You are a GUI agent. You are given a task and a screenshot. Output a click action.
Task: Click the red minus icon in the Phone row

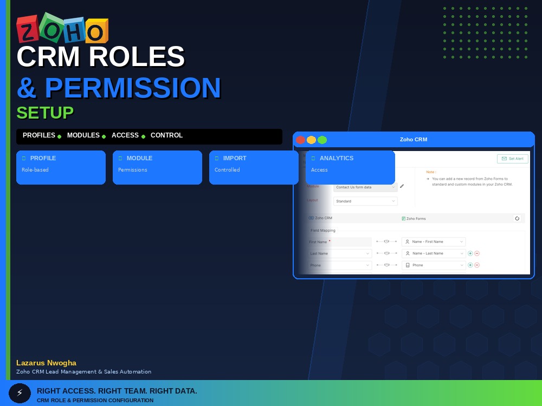(x=477, y=265)
